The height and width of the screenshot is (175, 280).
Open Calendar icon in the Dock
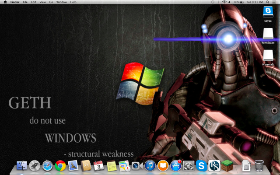tap(99, 166)
